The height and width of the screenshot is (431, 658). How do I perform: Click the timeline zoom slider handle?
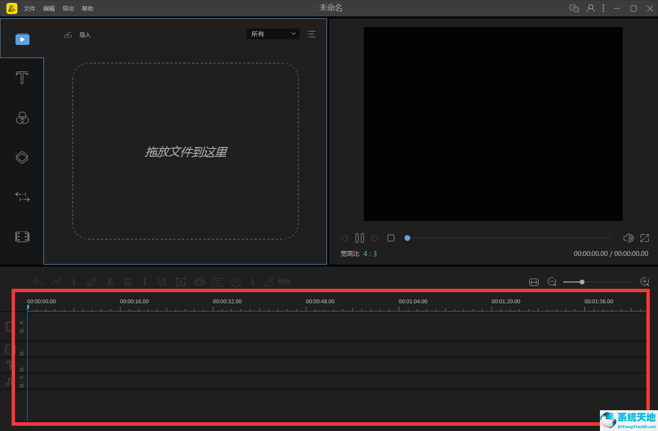582,282
